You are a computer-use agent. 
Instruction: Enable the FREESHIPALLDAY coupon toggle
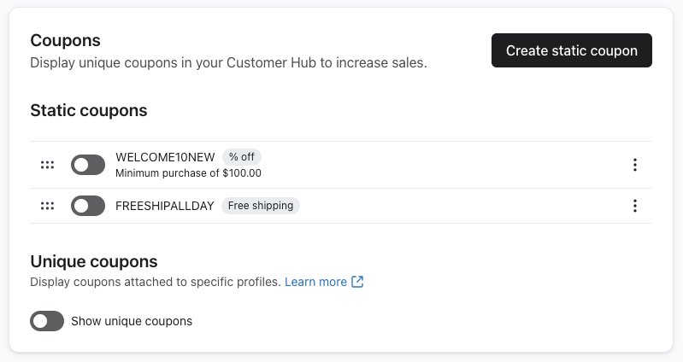click(x=88, y=206)
